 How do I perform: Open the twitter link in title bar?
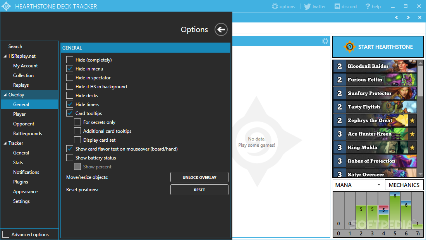(315, 6)
